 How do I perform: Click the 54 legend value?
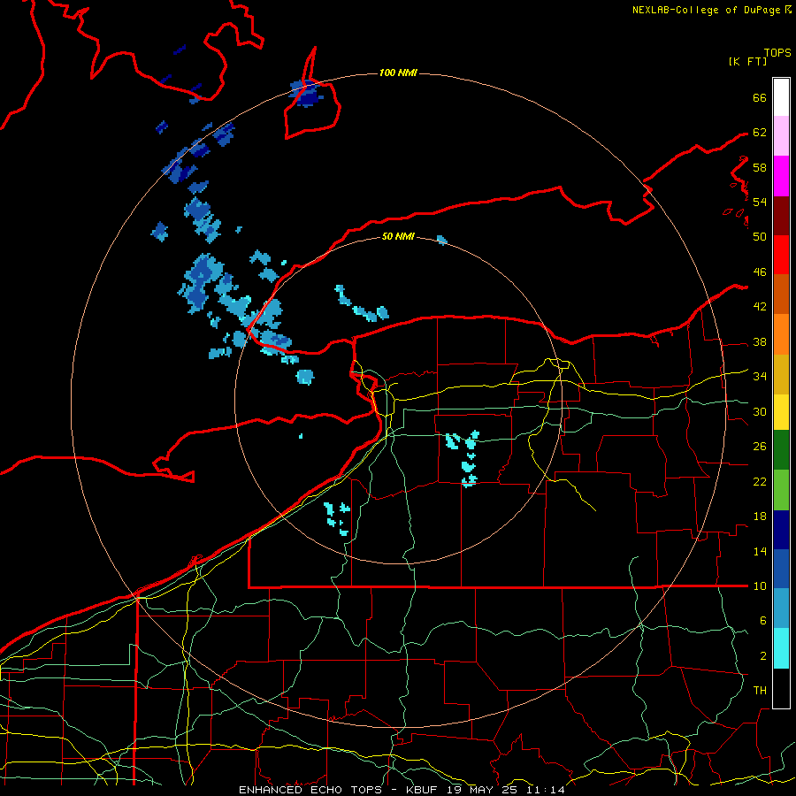(x=760, y=202)
